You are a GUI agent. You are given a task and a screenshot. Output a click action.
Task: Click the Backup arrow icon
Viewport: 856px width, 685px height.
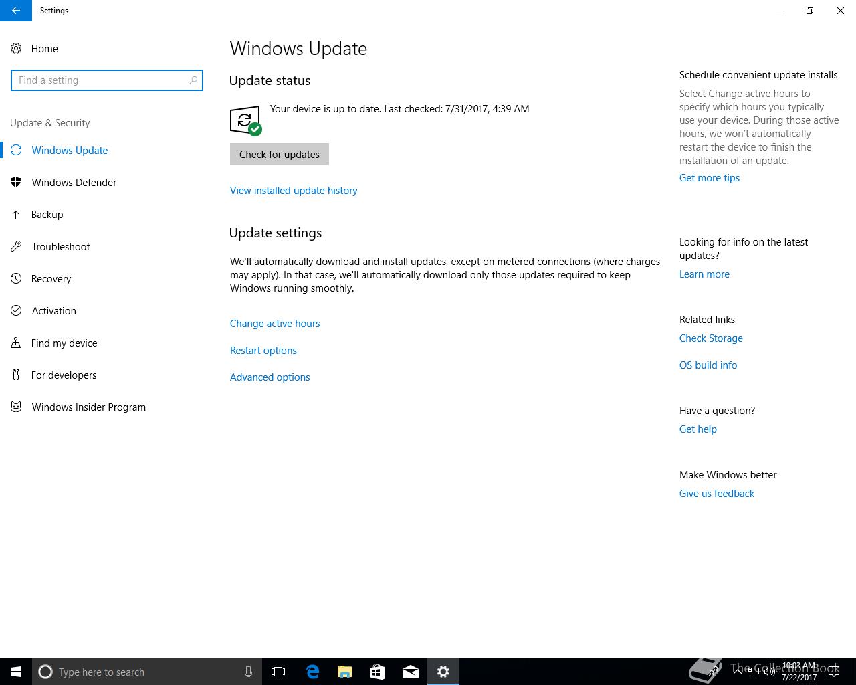[16, 214]
